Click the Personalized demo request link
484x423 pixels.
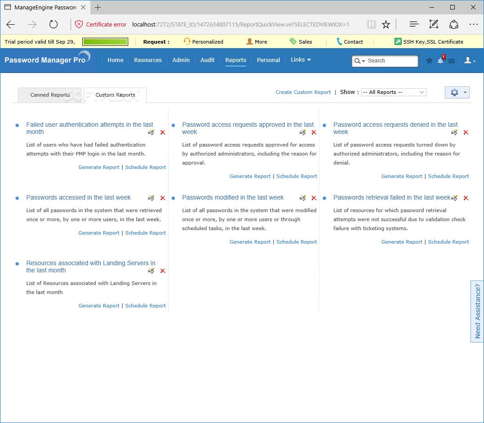click(x=203, y=42)
